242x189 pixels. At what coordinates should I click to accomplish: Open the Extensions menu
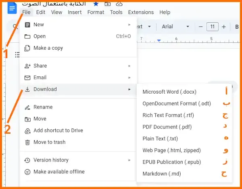141,12
